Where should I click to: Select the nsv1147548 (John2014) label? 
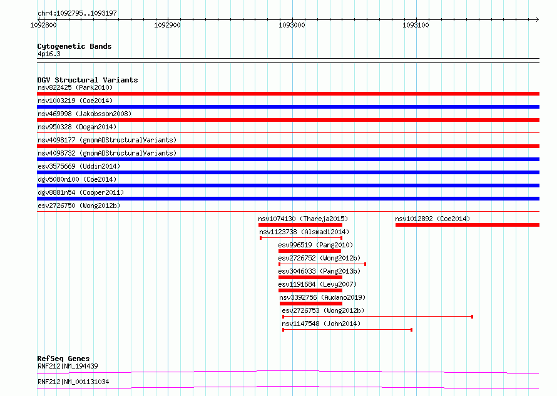[321, 324]
